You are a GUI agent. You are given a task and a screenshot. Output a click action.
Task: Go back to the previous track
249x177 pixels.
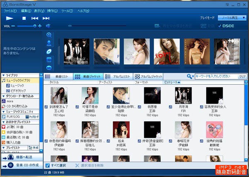(x=35, y=18)
